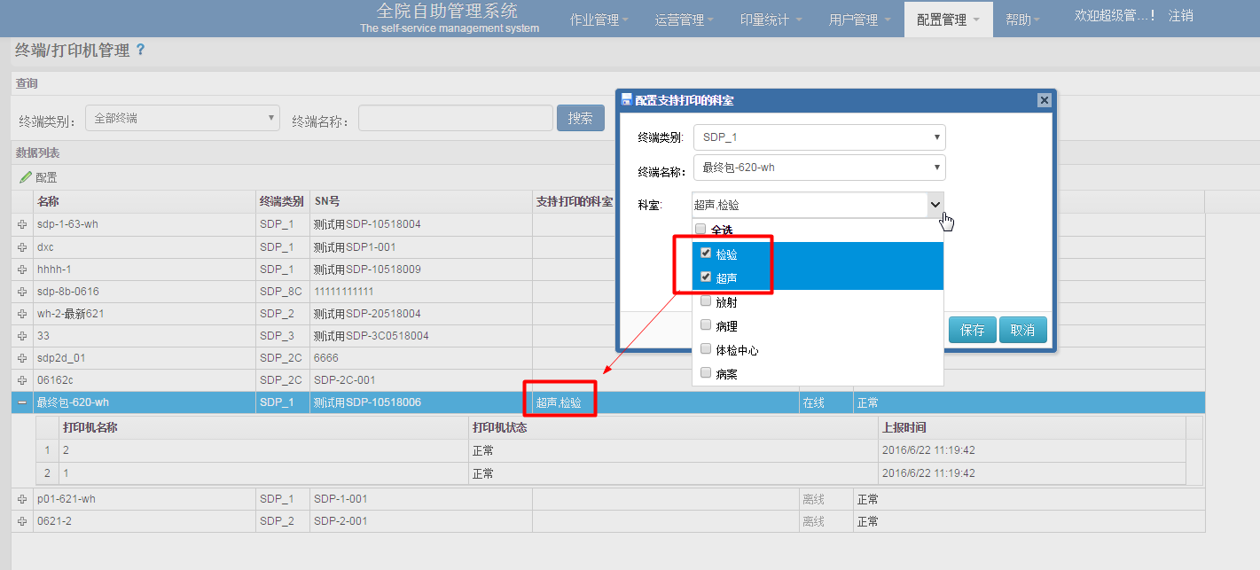Enable the 放射 department checkbox

pyautogui.click(x=706, y=301)
